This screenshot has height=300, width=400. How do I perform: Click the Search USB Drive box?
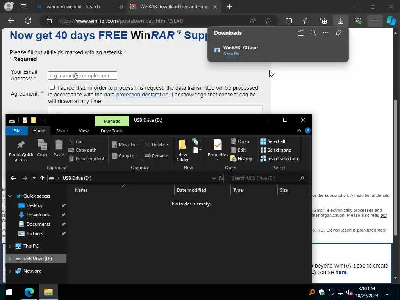[268, 178]
